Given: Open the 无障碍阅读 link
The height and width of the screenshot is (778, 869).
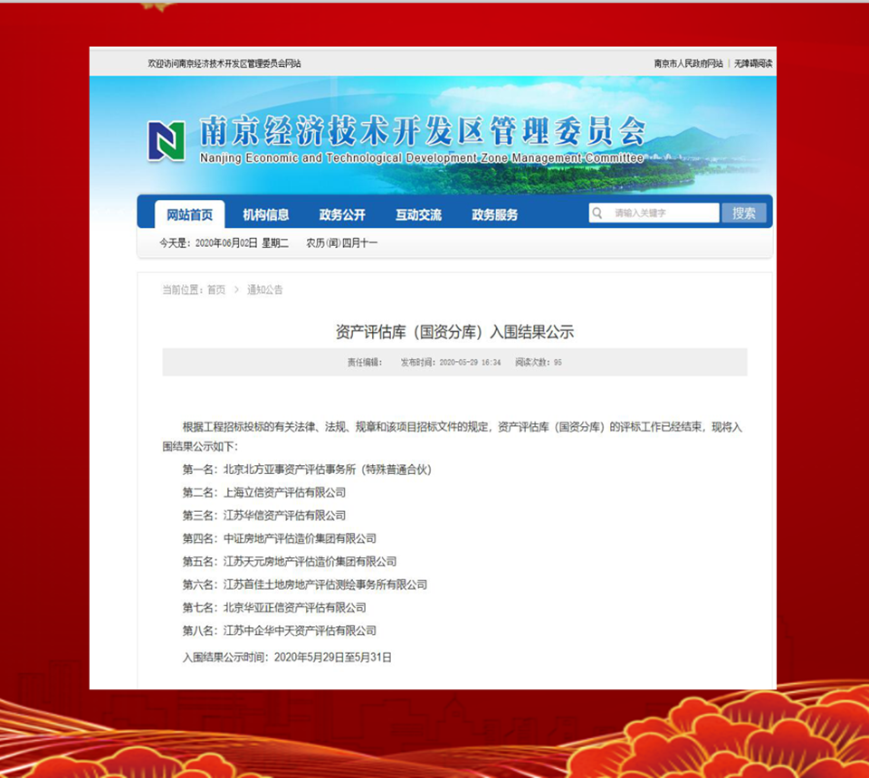Looking at the screenshot, I should (x=752, y=63).
